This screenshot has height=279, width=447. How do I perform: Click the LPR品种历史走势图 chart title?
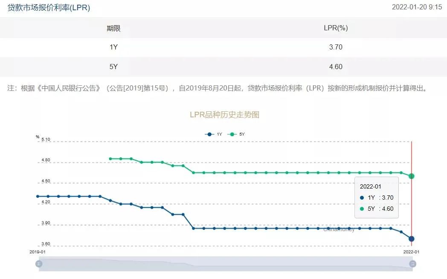(225, 115)
